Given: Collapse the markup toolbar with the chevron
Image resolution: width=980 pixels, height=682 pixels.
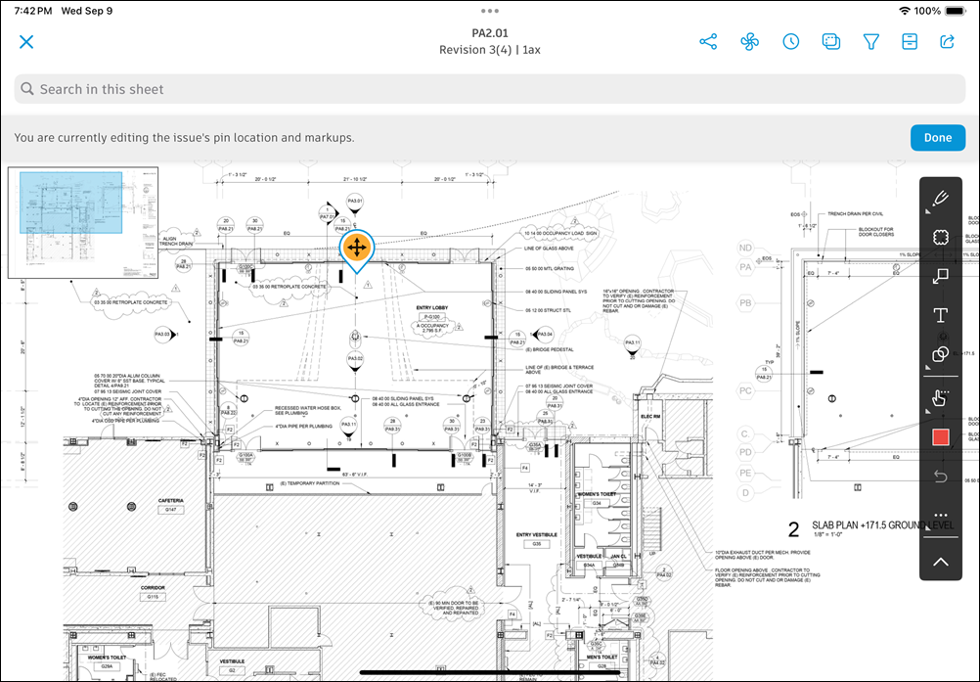Looking at the screenshot, I should point(940,562).
